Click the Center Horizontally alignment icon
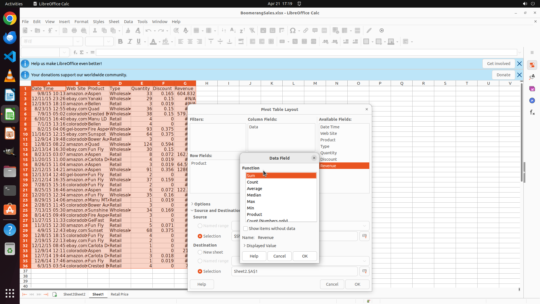Viewport: 540px width, 304px height. [x=190, y=42]
